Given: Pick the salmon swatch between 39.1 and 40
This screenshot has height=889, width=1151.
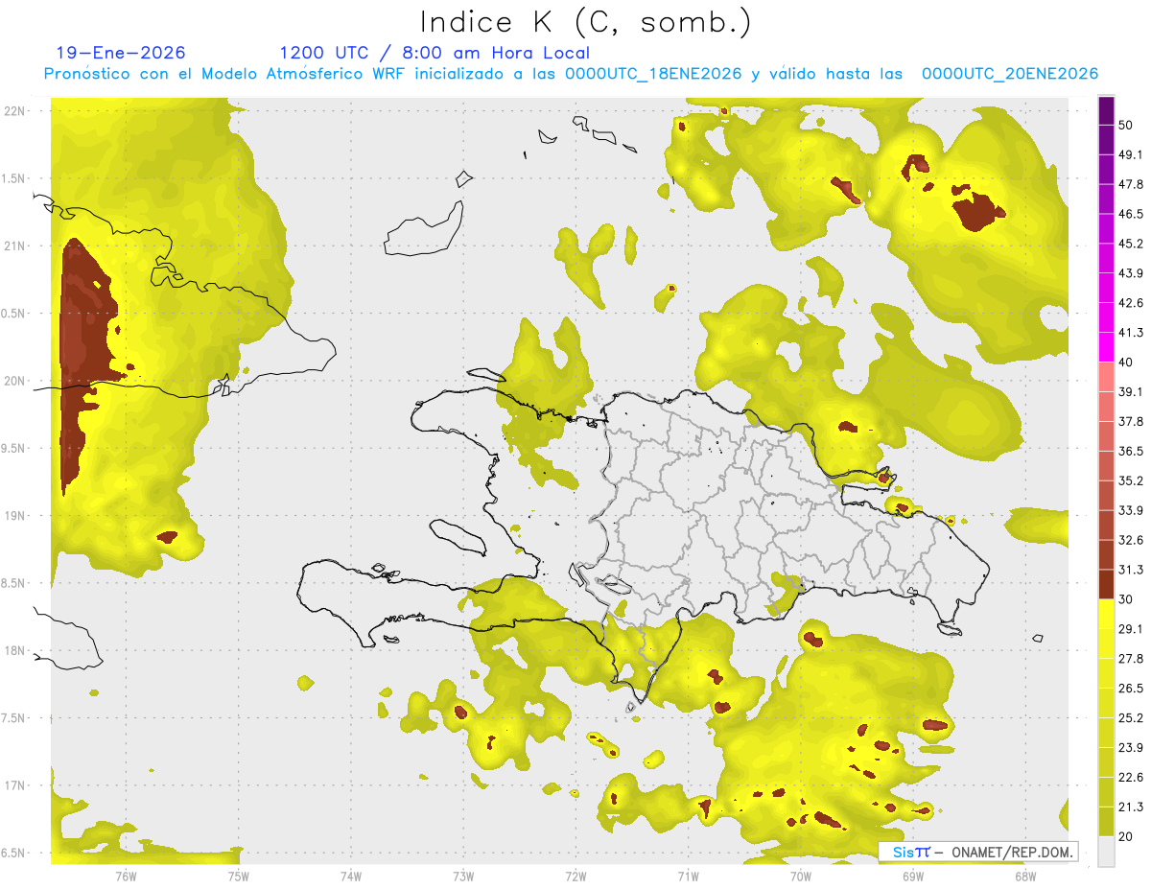Looking at the screenshot, I should (x=1106, y=378).
